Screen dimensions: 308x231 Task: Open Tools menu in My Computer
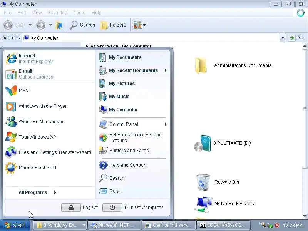(x=79, y=13)
